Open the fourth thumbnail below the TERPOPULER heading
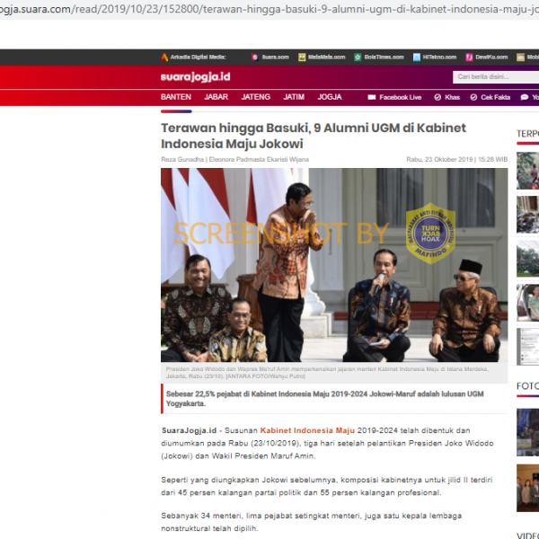539x539 pixels. tap(527, 303)
